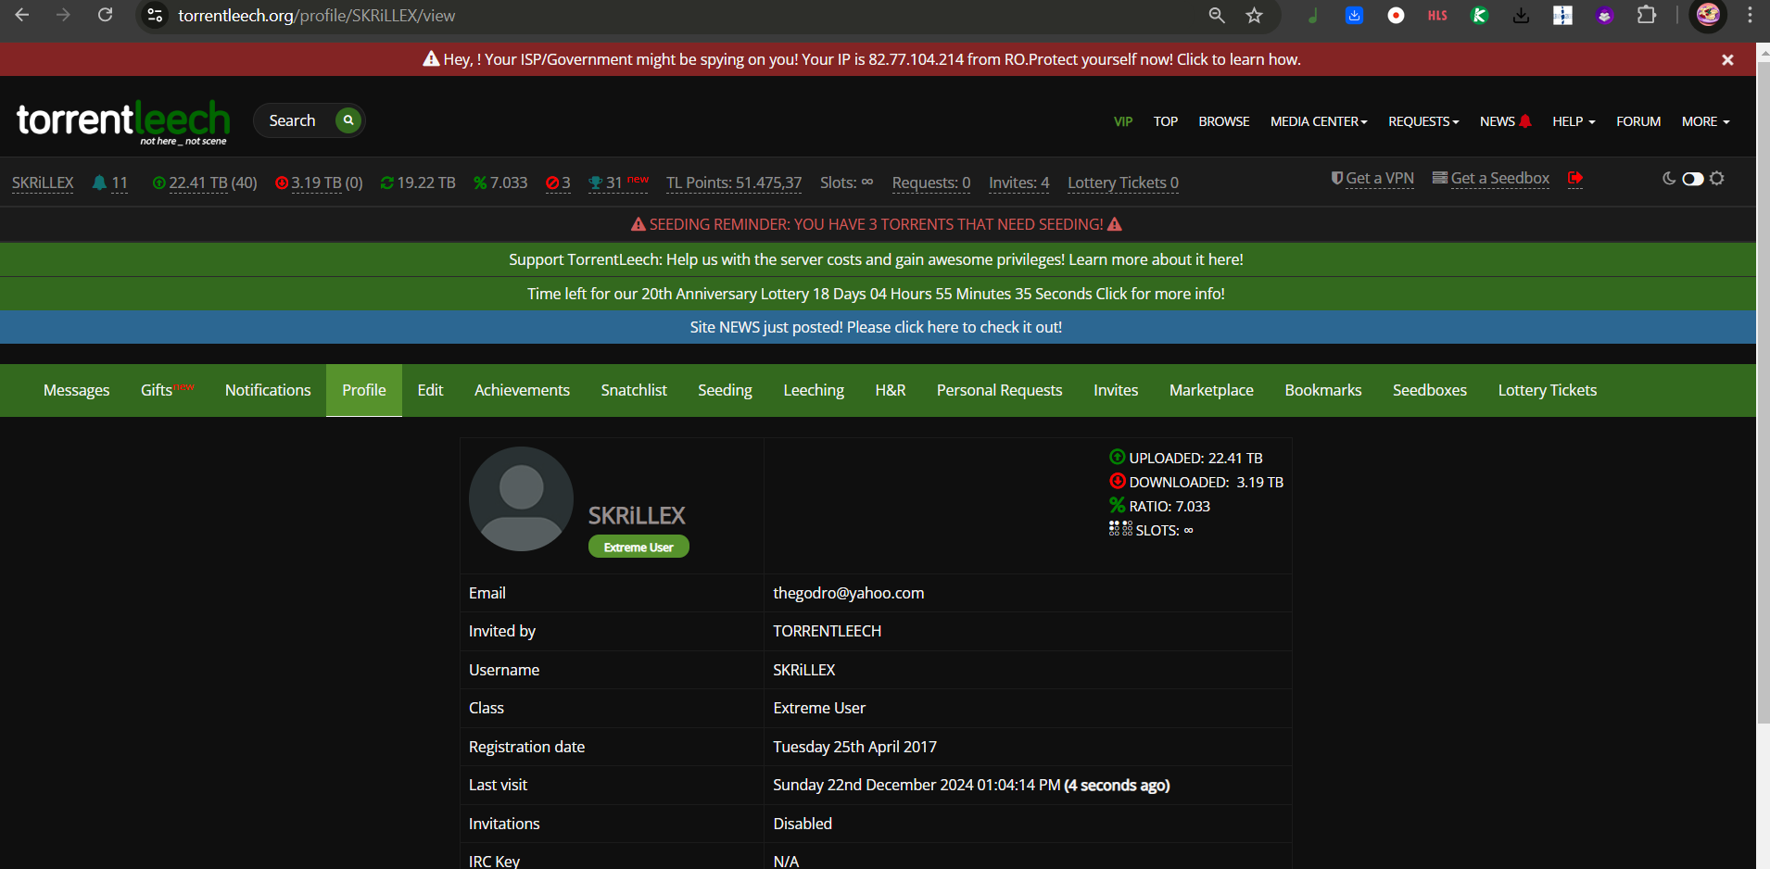Viewport: 1770px width, 869px height.
Task: Click the red logout icon
Action: click(1575, 178)
